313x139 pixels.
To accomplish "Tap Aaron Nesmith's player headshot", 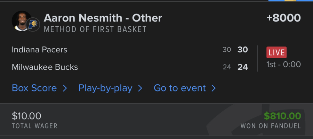I will (21, 20).
